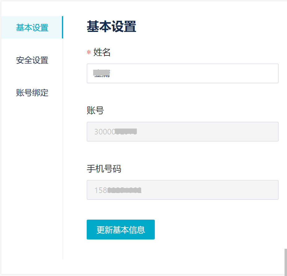Click the 姓名 field label
Image resolution: width=287 pixels, height=276 pixels.
coord(102,52)
